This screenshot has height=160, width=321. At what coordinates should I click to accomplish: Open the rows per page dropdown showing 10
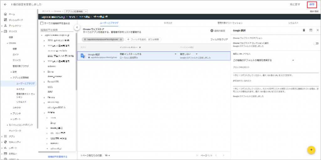click(x=108, y=156)
